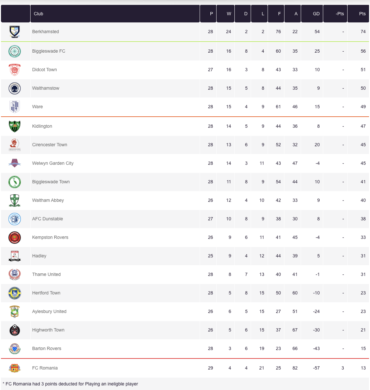Screen dimensions: 370x390
Task: Open the Didcot Town badge
Action: point(15,70)
